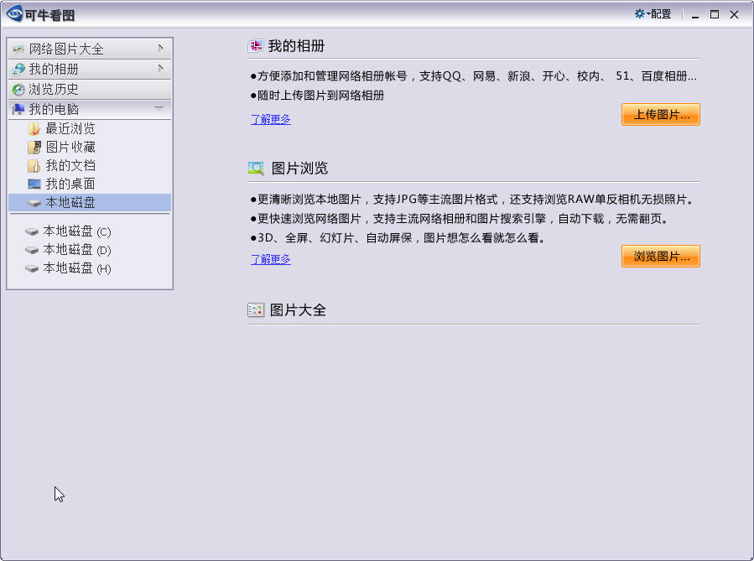Click text starting '更清晰浏览本地图片'
The width and height of the screenshot is (754, 561).
(x=475, y=200)
